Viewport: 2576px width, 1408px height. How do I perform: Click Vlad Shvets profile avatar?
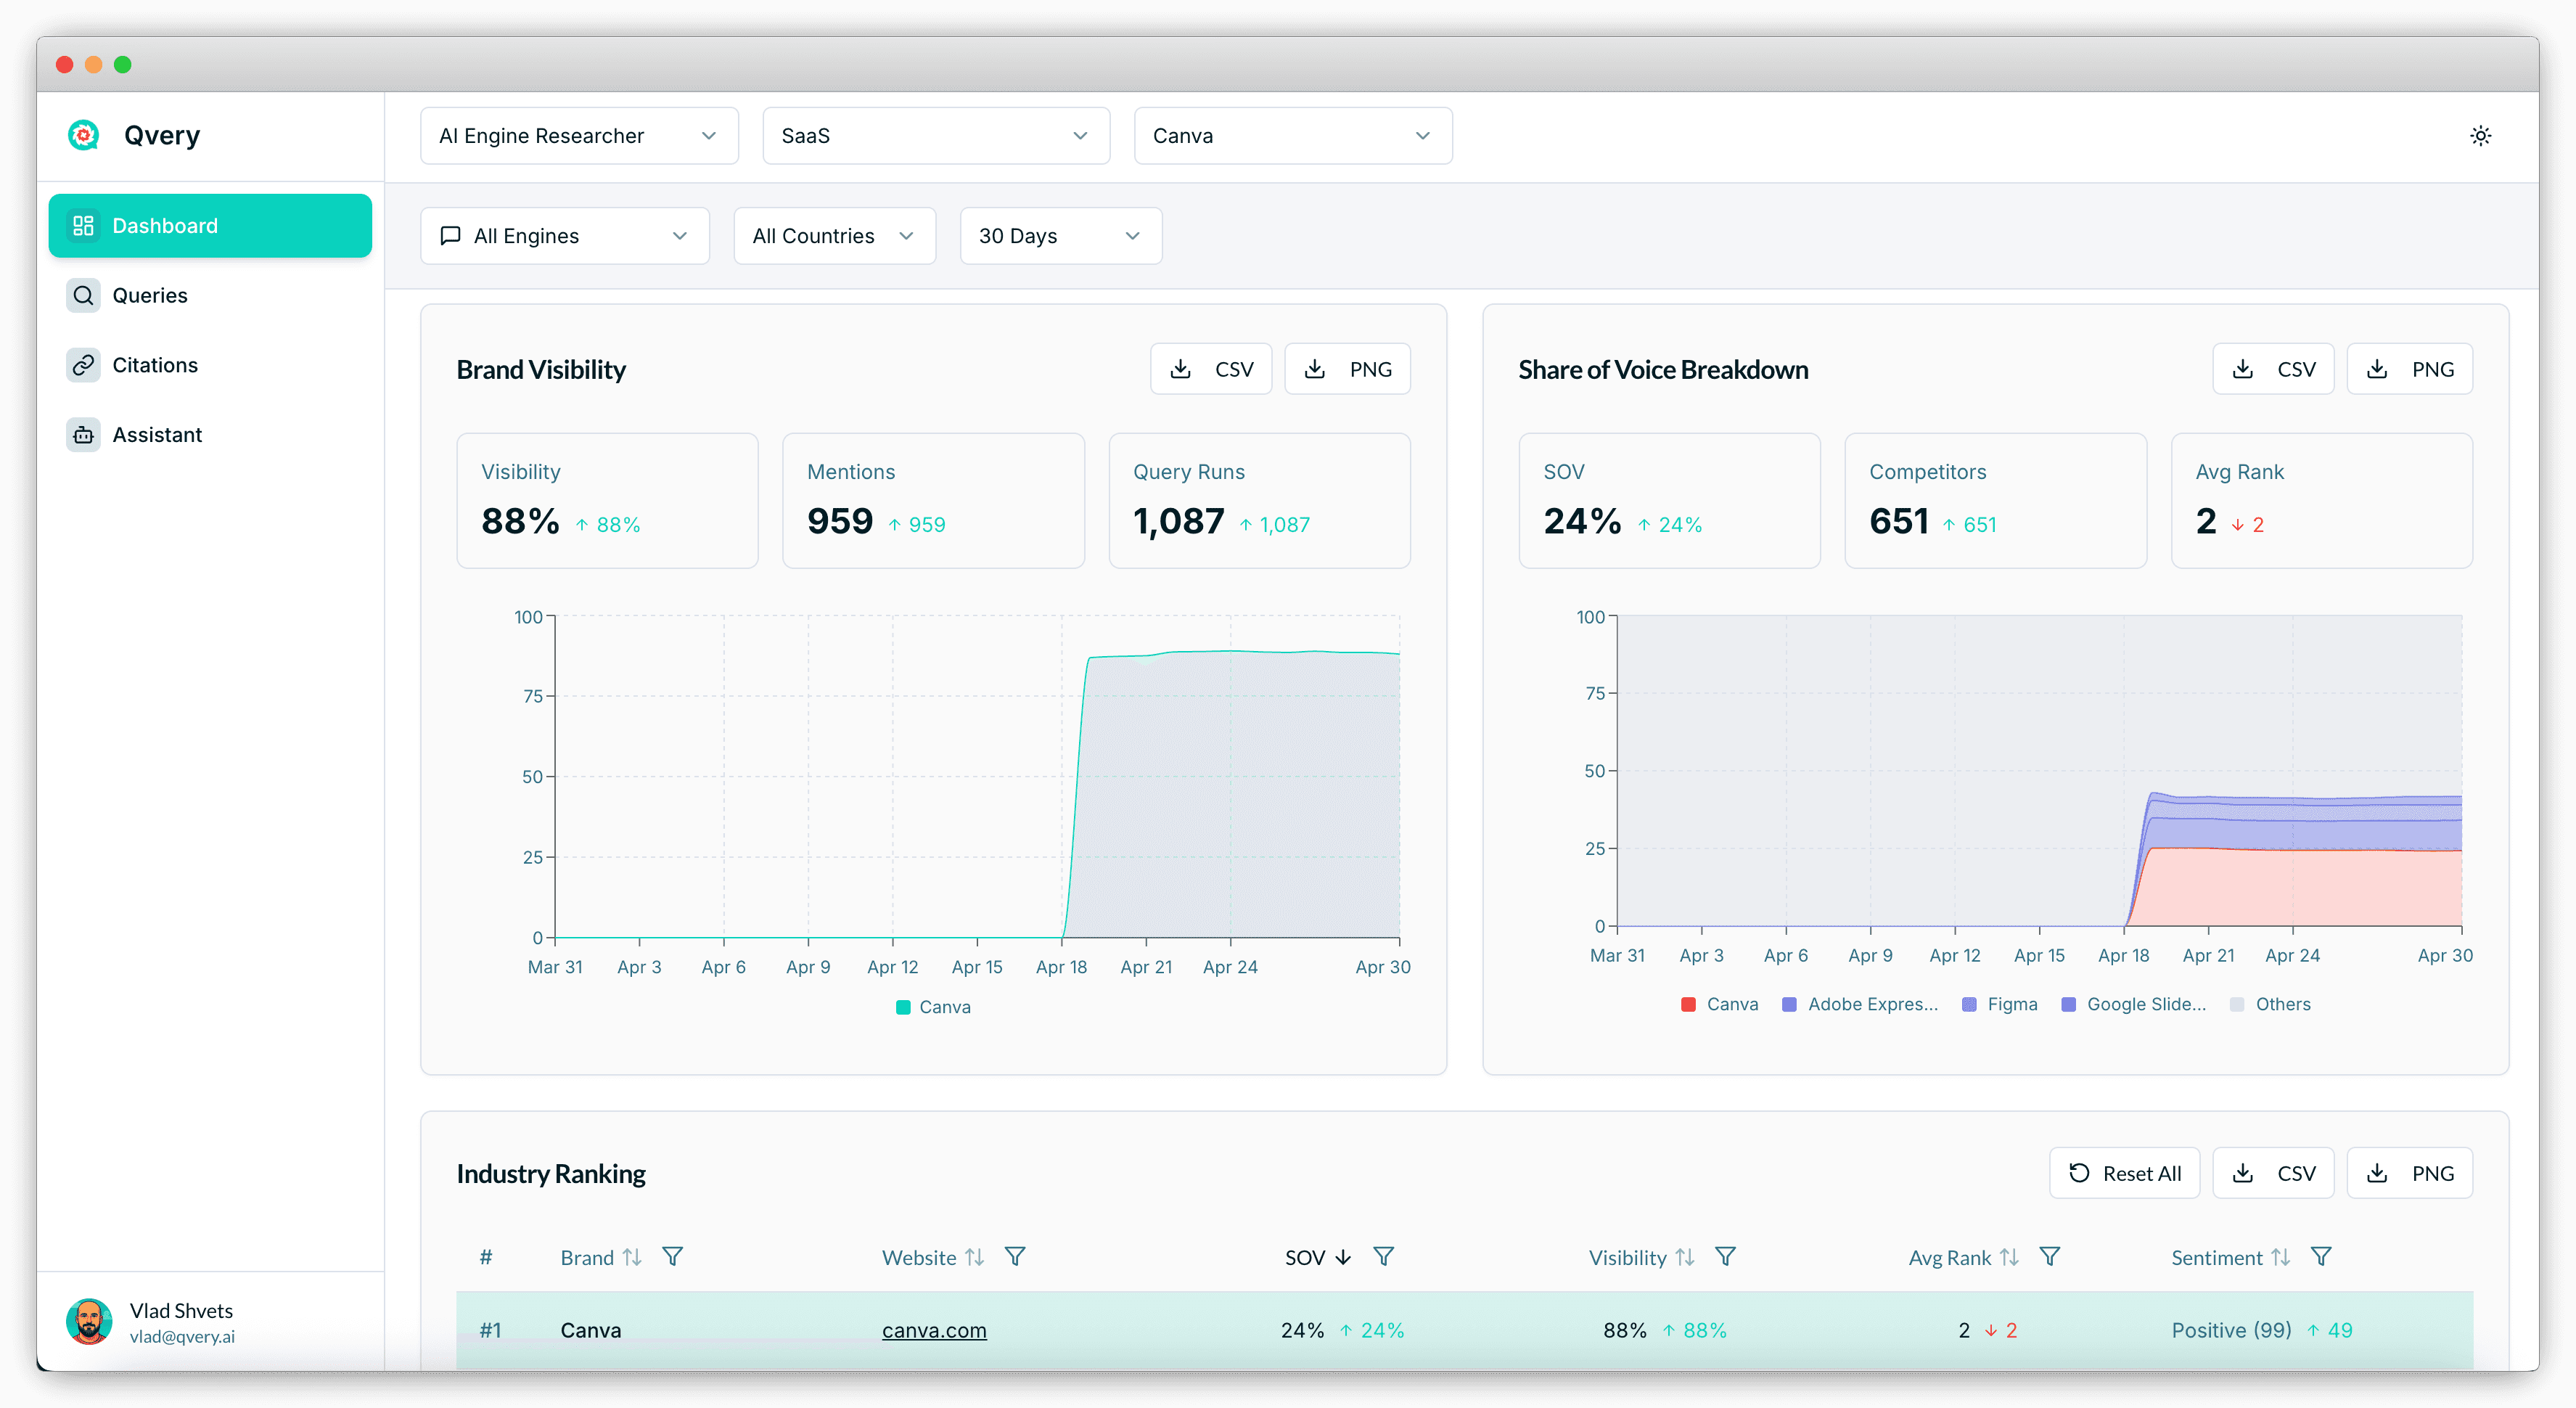point(89,1322)
